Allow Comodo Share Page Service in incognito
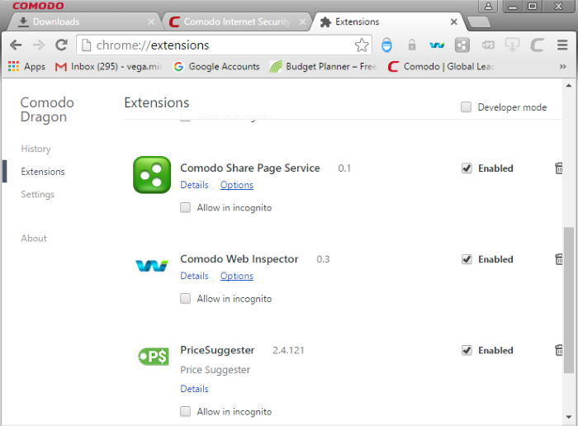This screenshot has height=426, width=578. point(186,207)
